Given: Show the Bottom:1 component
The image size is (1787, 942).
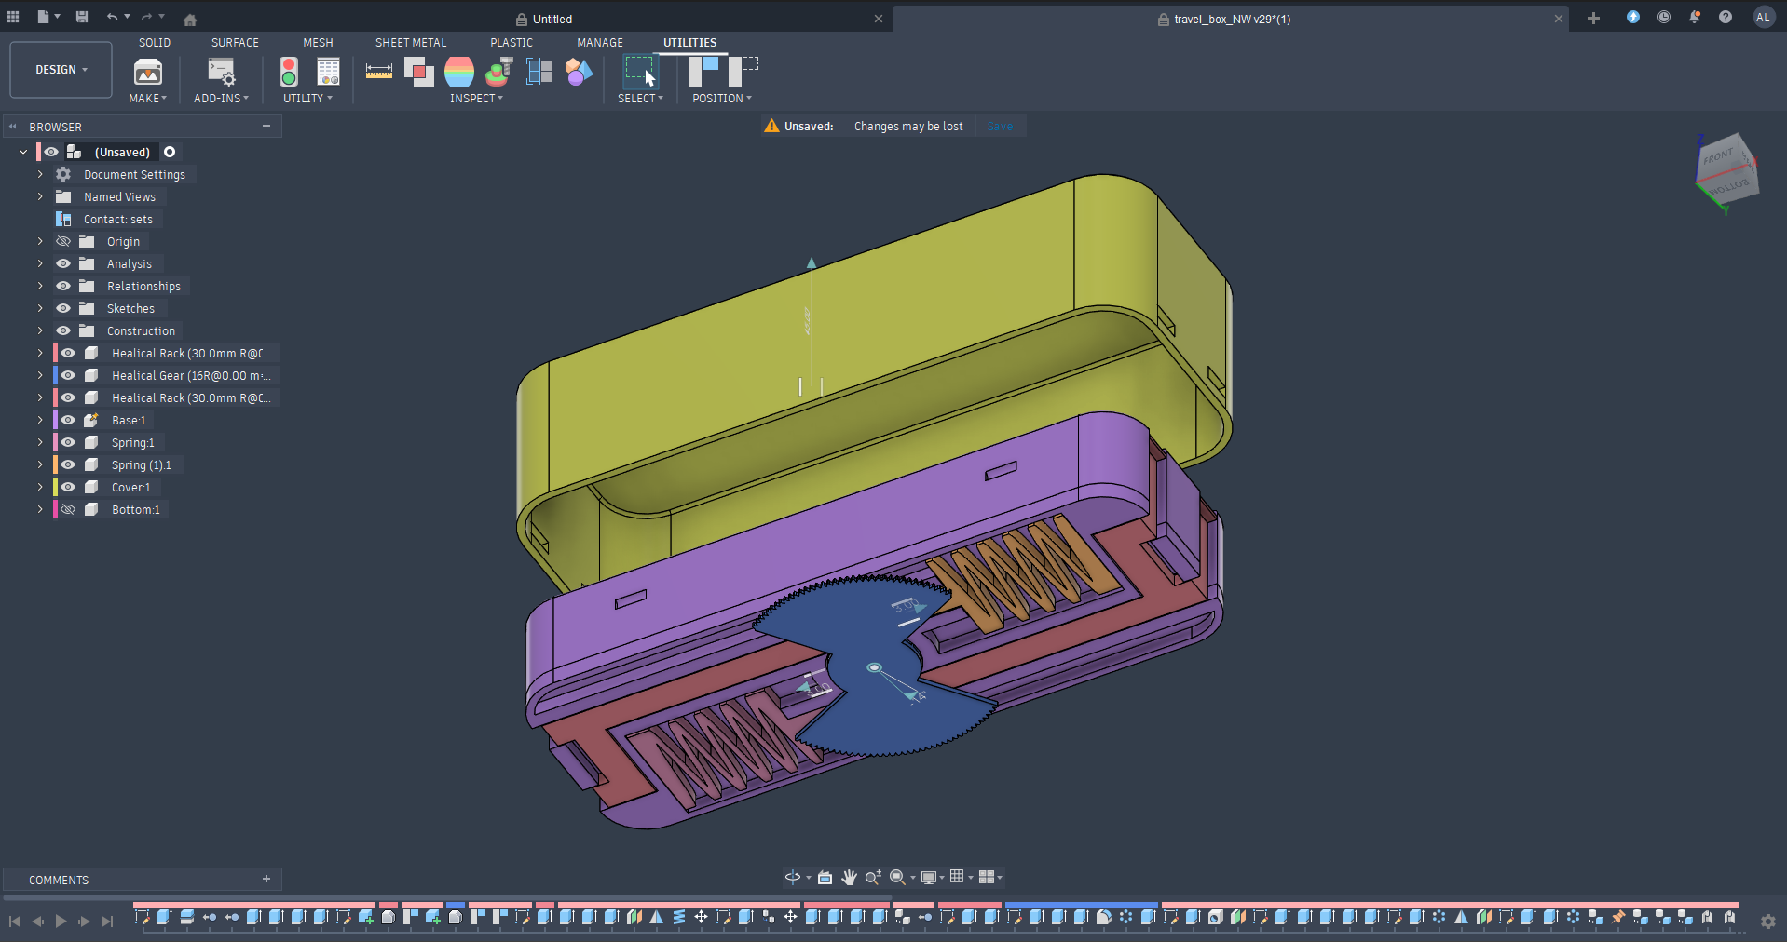Looking at the screenshot, I should pyautogui.click(x=68, y=509).
